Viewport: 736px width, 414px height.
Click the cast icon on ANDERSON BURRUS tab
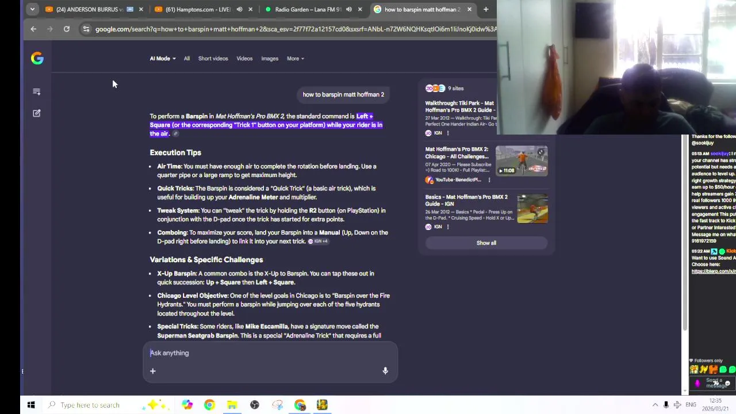(130, 9)
